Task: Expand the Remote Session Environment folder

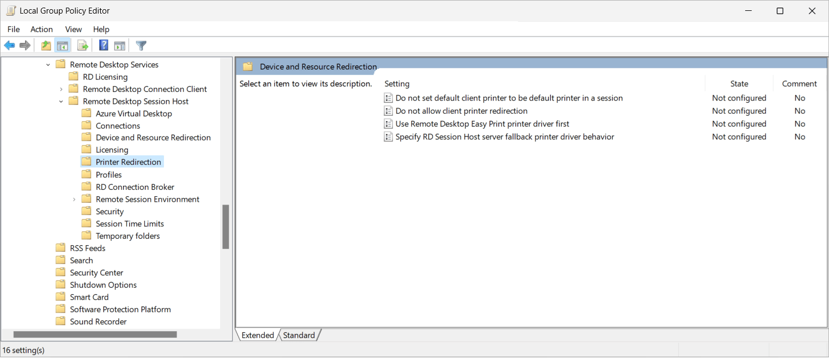Action: point(74,199)
